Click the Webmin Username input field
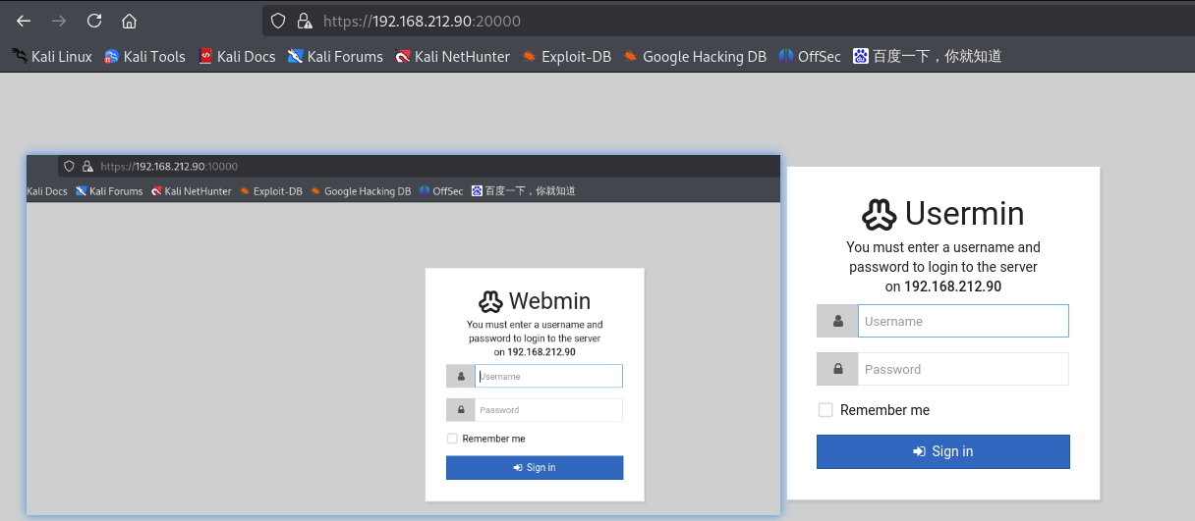Screen dimensions: 1195x521 point(548,376)
